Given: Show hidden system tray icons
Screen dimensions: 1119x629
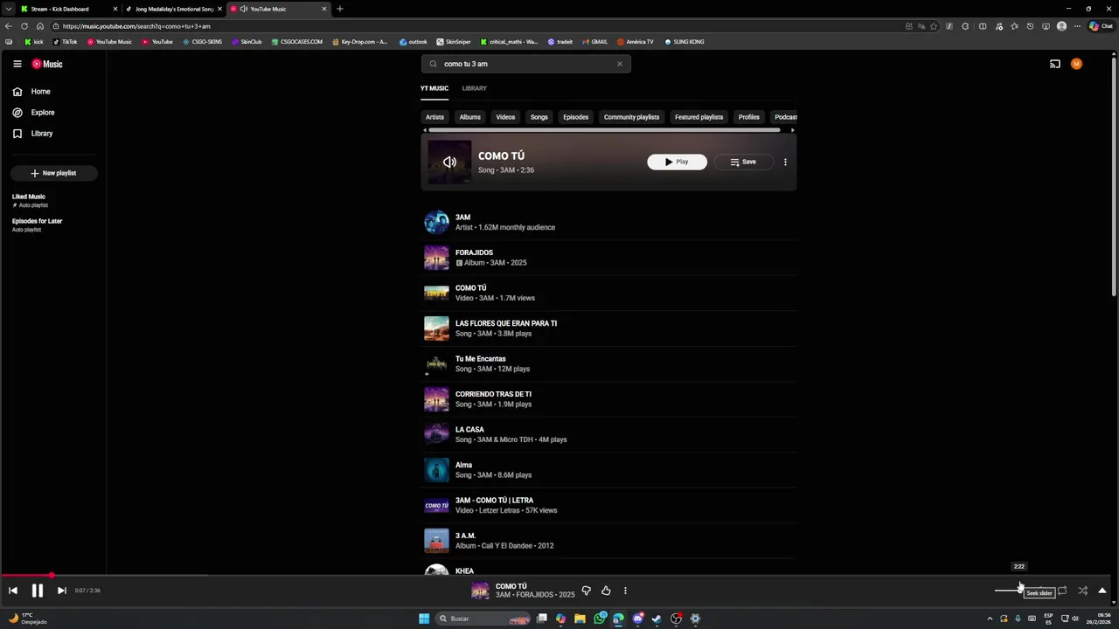Looking at the screenshot, I should 990,619.
